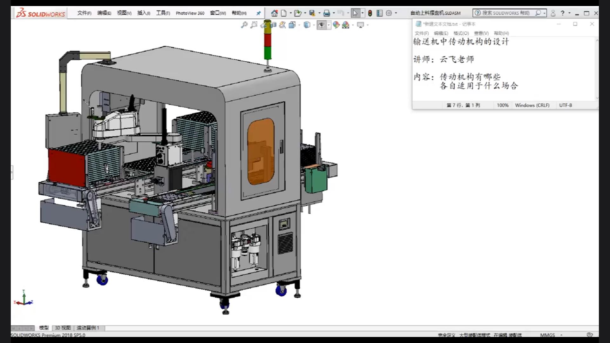Click the Rebuild traffic light icon
Image resolution: width=610 pixels, height=343 pixels.
[x=370, y=13]
